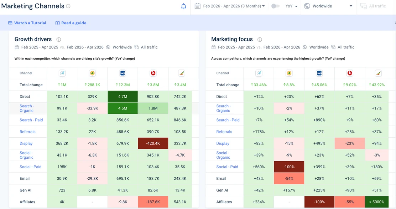Open Social - Organic in Marketing focus
Viewport: 396px width, 209px height.
pyautogui.click(x=223, y=155)
